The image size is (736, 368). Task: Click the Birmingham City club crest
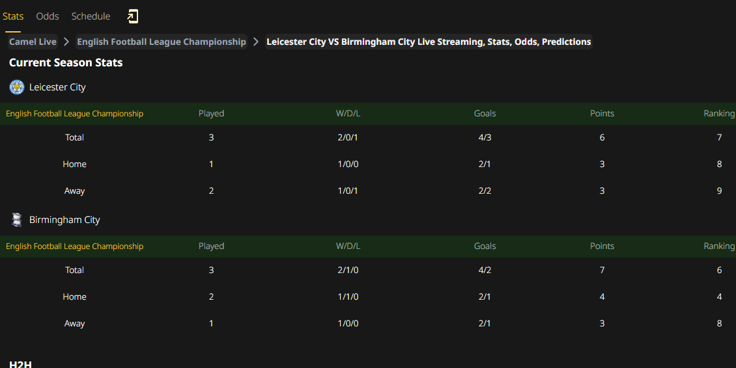pyautogui.click(x=17, y=220)
